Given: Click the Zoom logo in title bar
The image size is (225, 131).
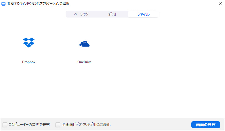Looking at the screenshot, I should pyautogui.click(x=4, y=4).
